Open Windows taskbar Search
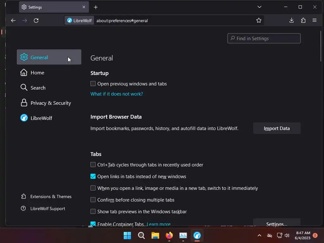324x243 pixels. point(141,235)
